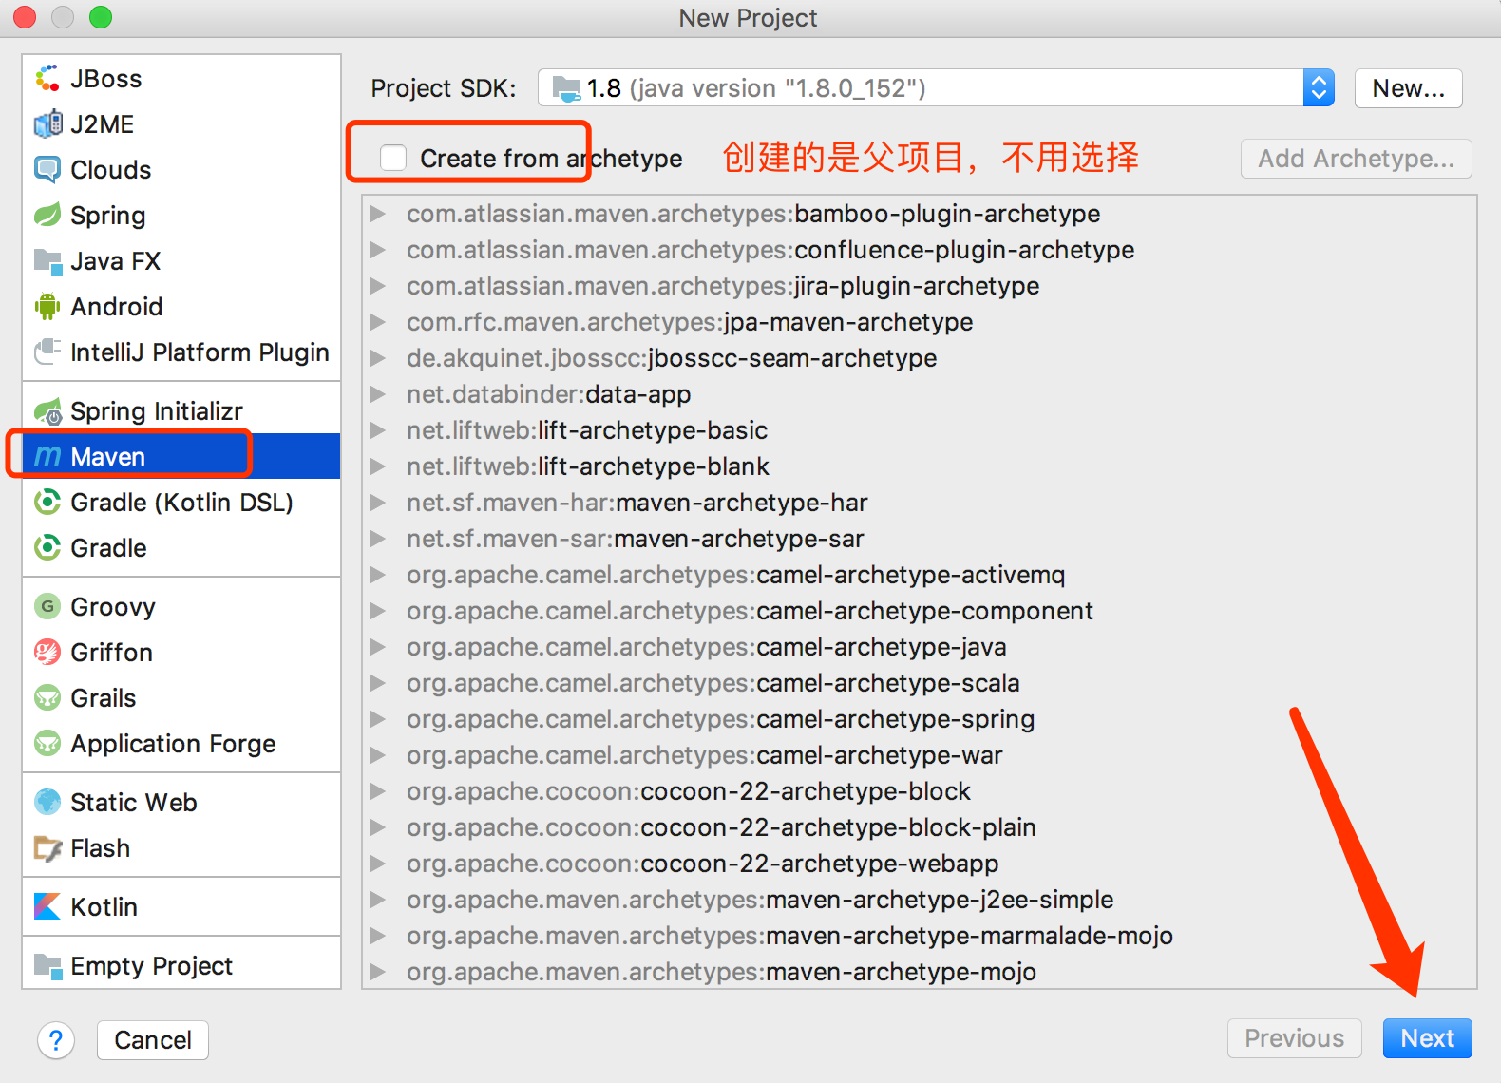Viewport: 1501px width, 1083px height.
Task: Choose the Griffon red icon
Action: coord(47,653)
